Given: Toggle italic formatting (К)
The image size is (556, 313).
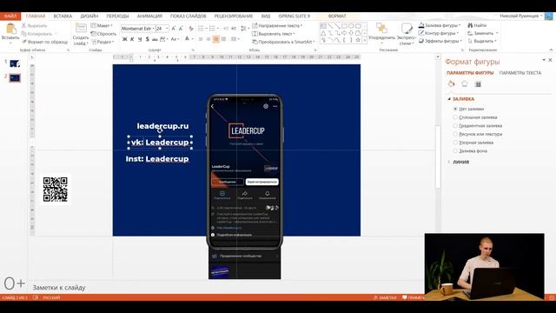Looking at the screenshot, I should 132,39.
